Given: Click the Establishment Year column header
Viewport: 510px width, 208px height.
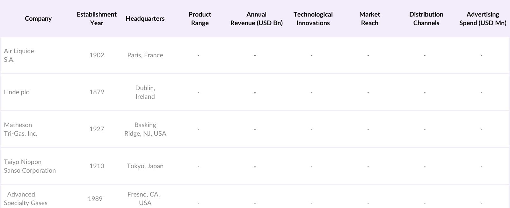Looking at the screenshot, I should pos(97,18).
